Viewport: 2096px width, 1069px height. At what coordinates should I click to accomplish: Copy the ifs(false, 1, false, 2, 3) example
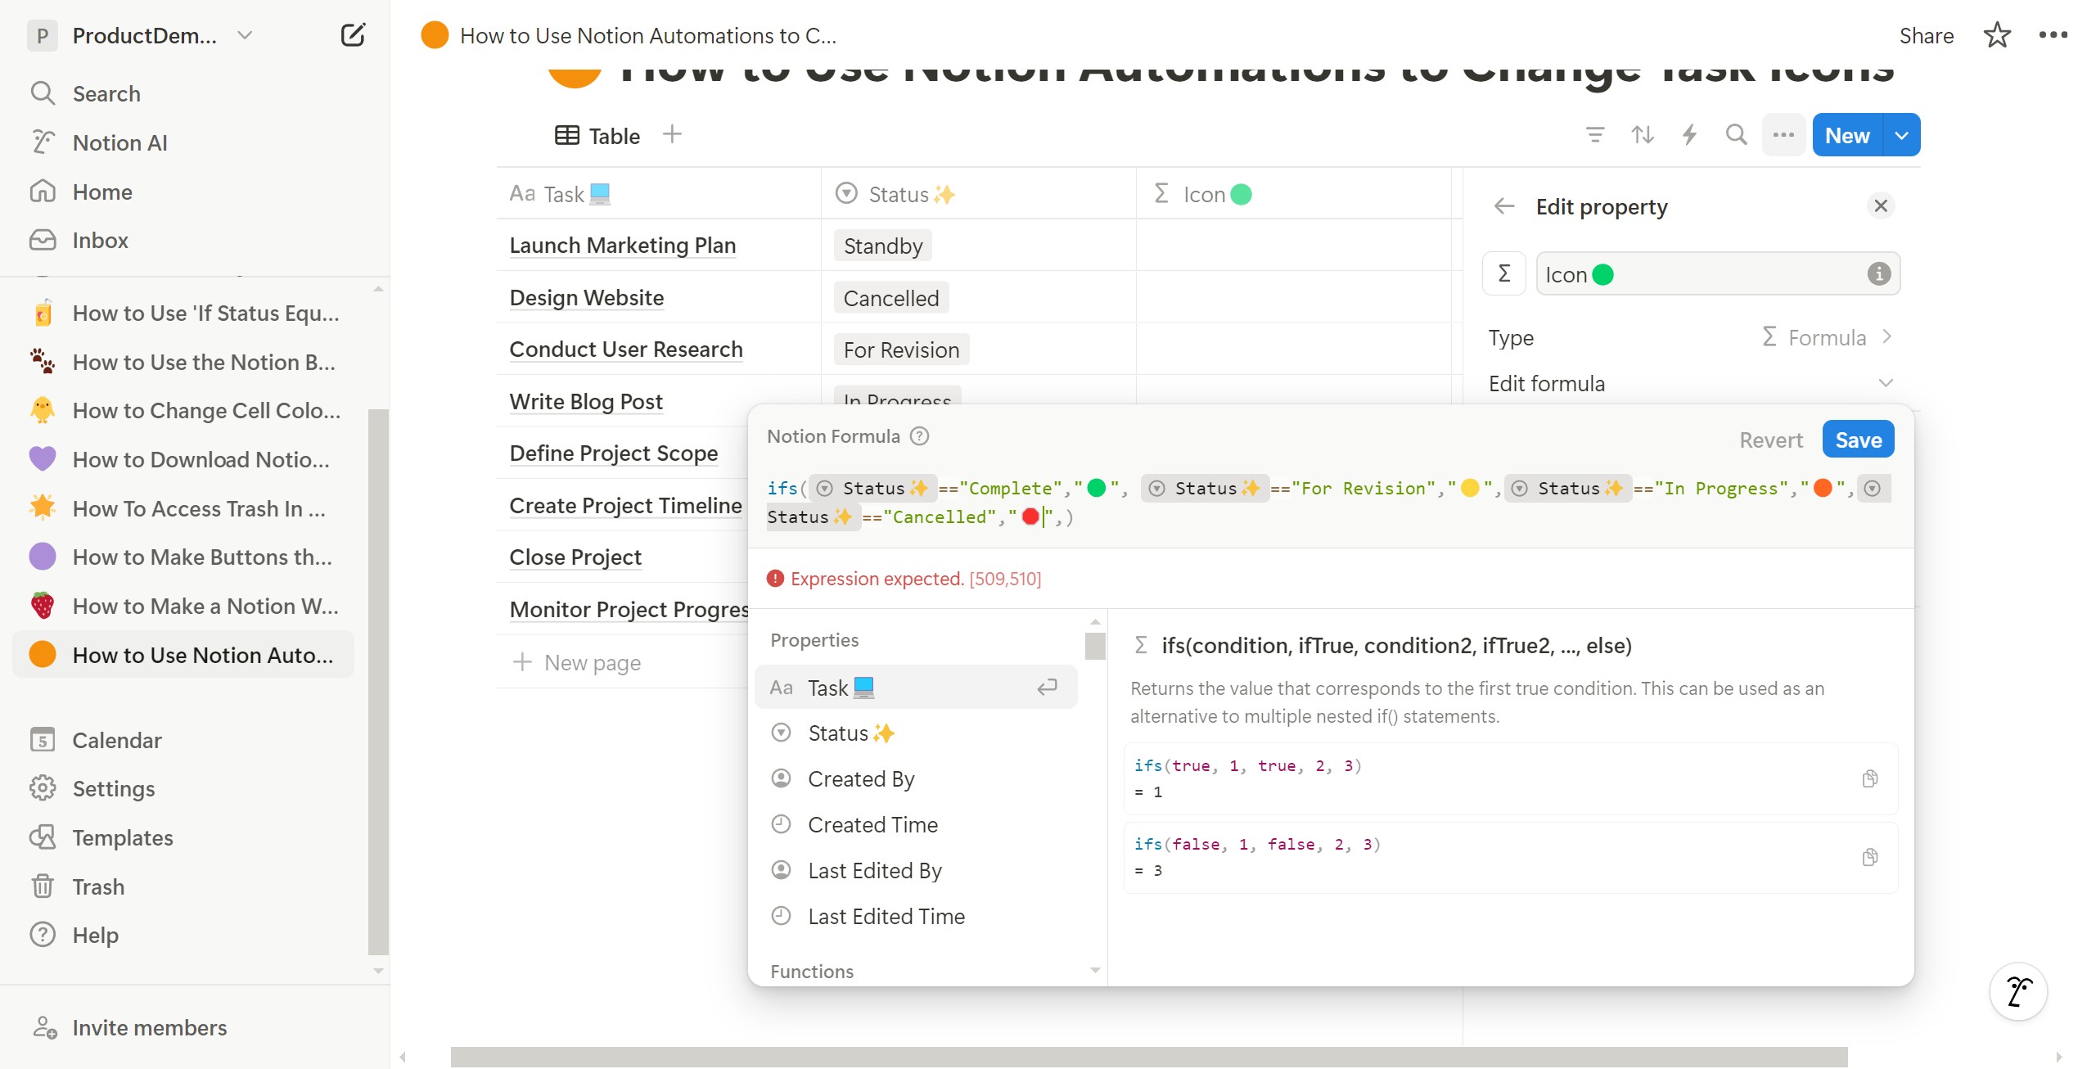click(x=1870, y=857)
